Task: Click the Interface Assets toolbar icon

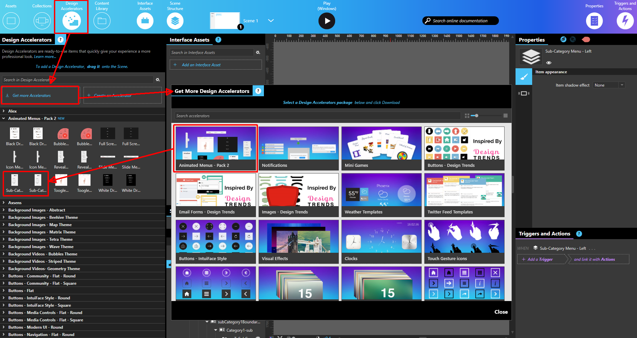Action: pos(145,21)
